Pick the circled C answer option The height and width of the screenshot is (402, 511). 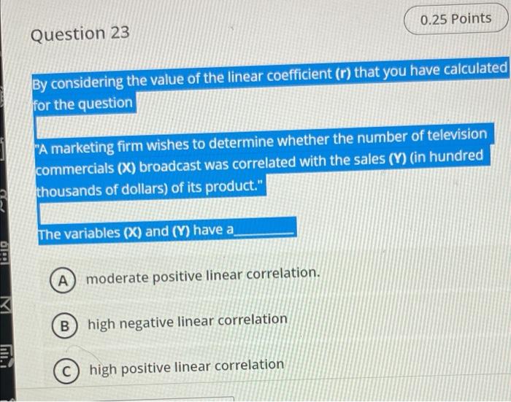66,371
